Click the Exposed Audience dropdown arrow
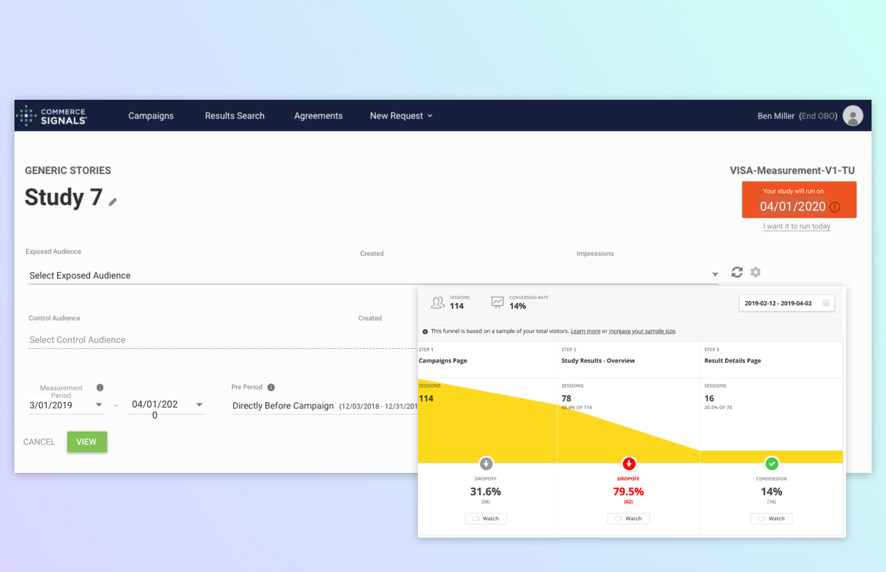The height and width of the screenshot is (572, 886). coord(715,275)
